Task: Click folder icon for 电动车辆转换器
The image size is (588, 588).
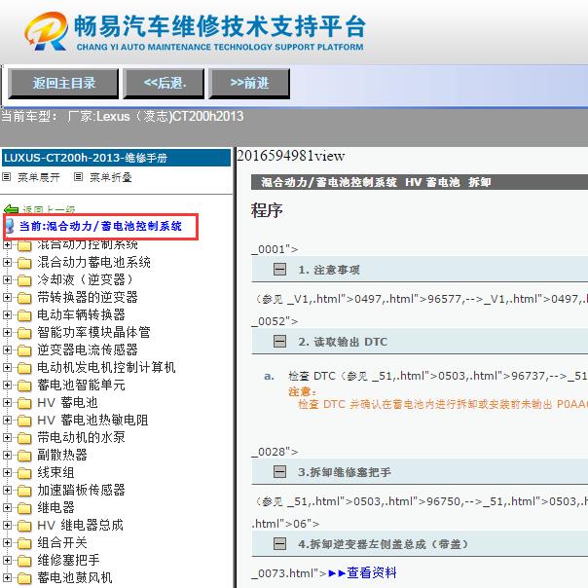Action: (x=24, y=315)
